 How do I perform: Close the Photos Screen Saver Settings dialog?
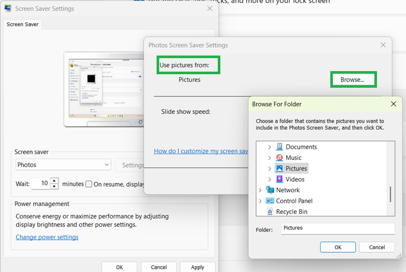coord(383,45)
